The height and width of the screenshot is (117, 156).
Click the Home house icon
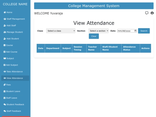coord(5,12)
